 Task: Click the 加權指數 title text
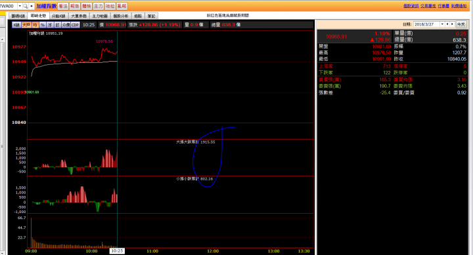(47, 6)
